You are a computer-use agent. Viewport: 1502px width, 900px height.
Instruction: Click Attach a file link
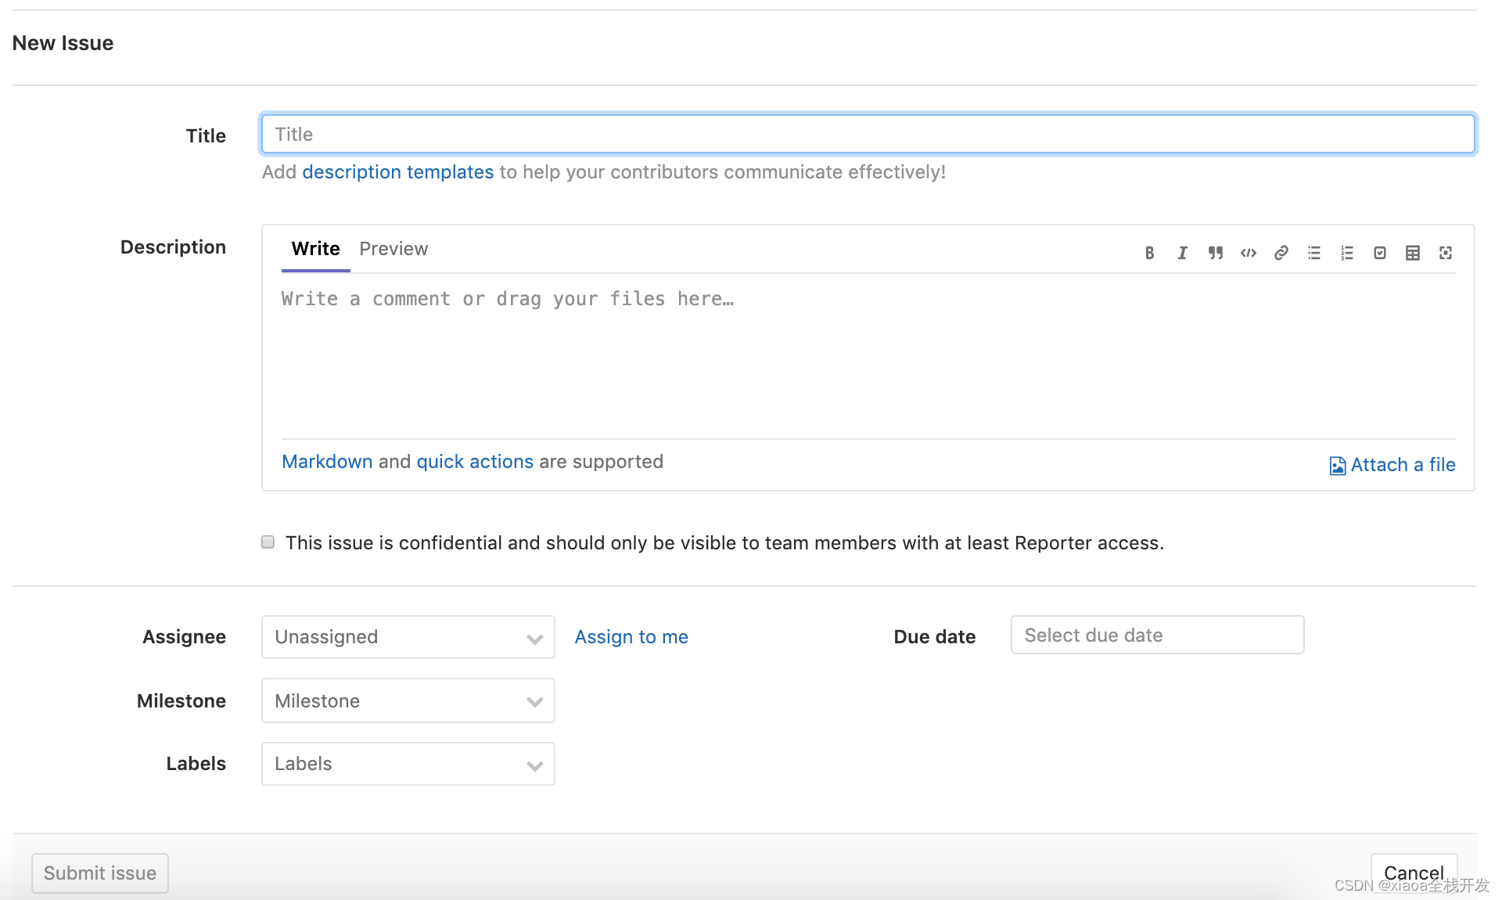1403,465
